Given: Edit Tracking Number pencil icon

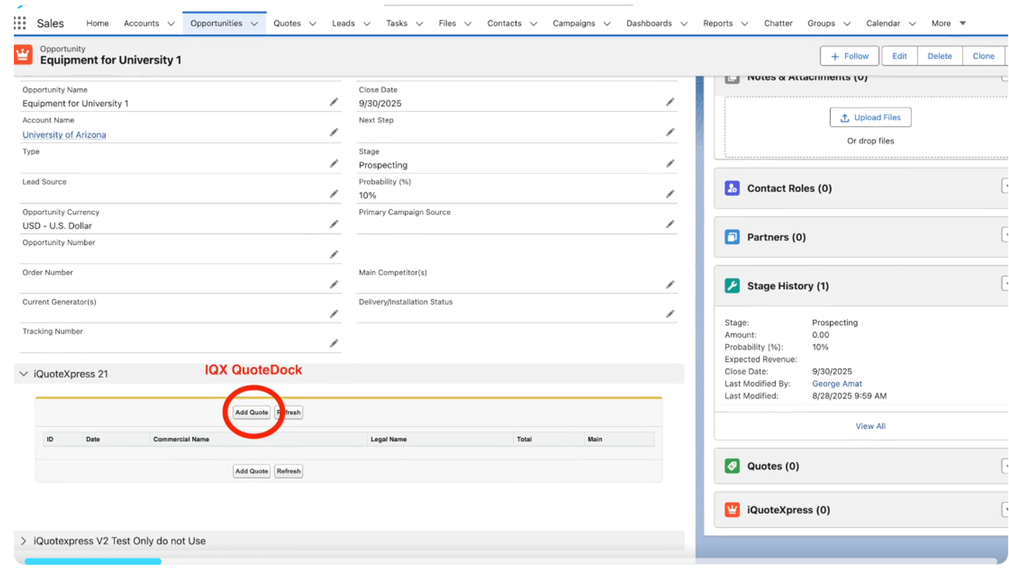Looking at the screenshot, I should click(x=333, y=344).
